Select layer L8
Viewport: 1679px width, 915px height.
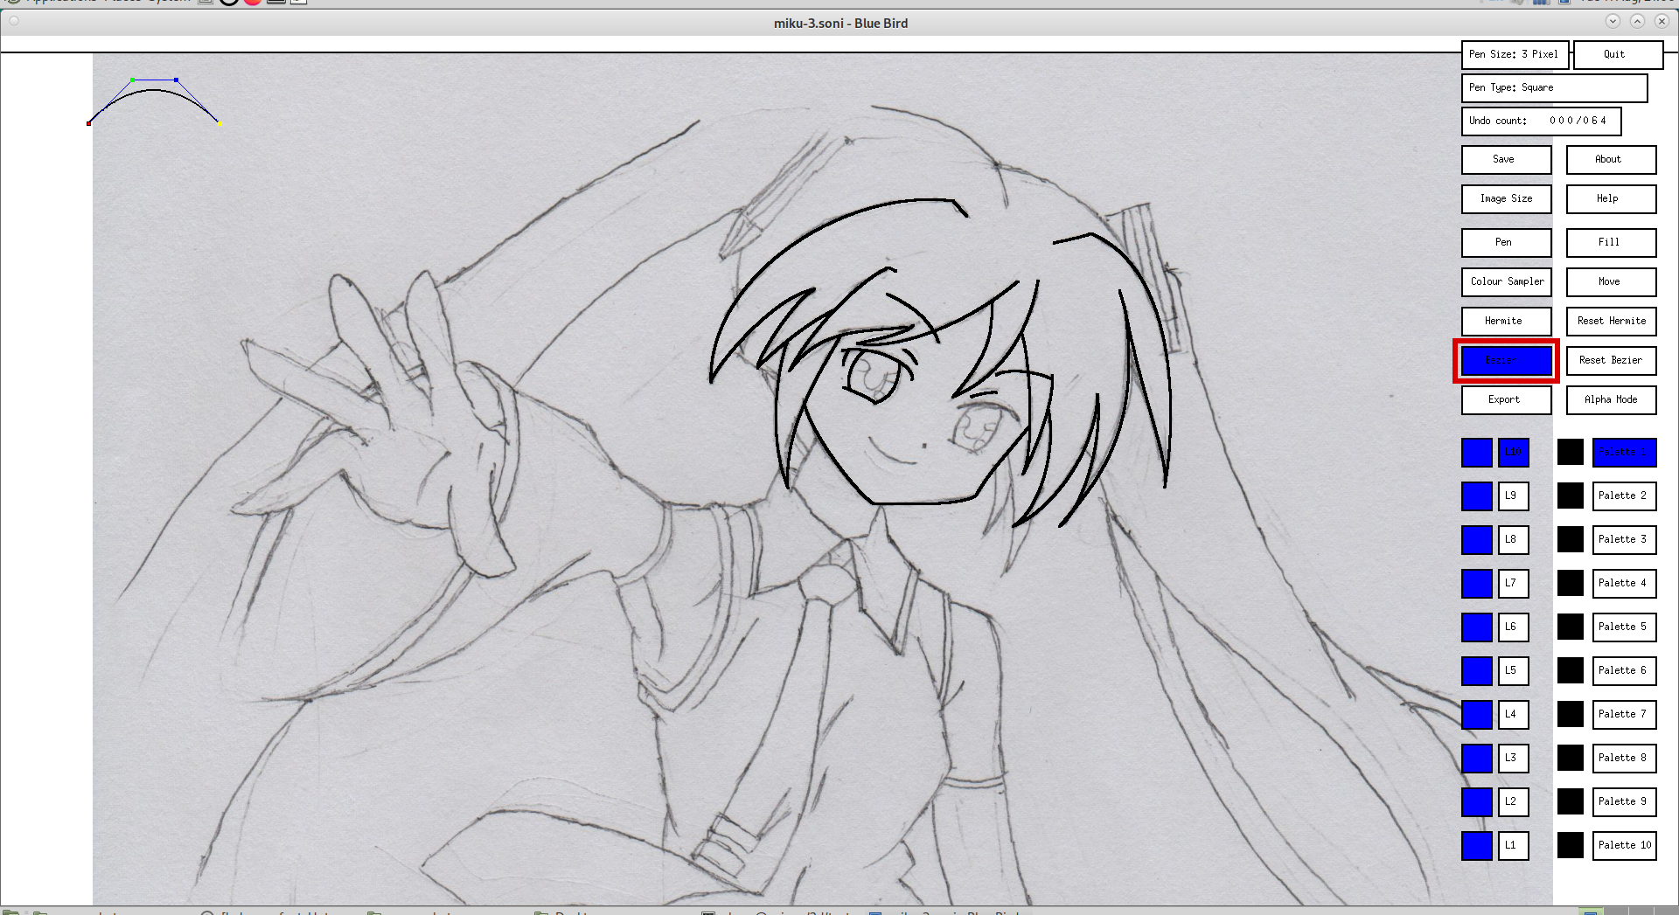1513,540
